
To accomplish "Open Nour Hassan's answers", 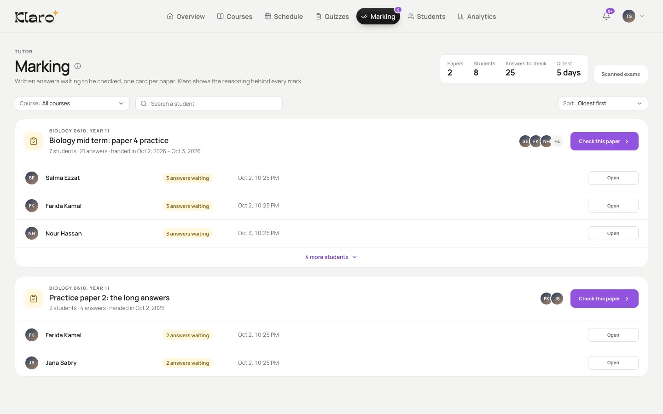I will (613, 233).
